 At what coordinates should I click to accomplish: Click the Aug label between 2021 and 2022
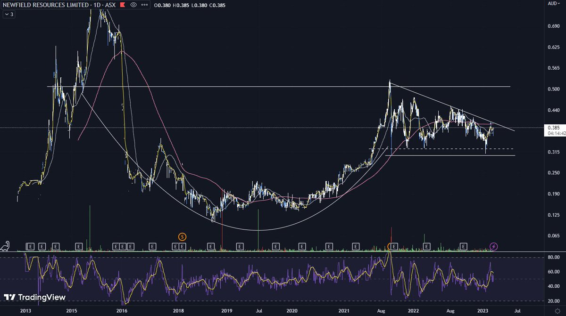381,311
